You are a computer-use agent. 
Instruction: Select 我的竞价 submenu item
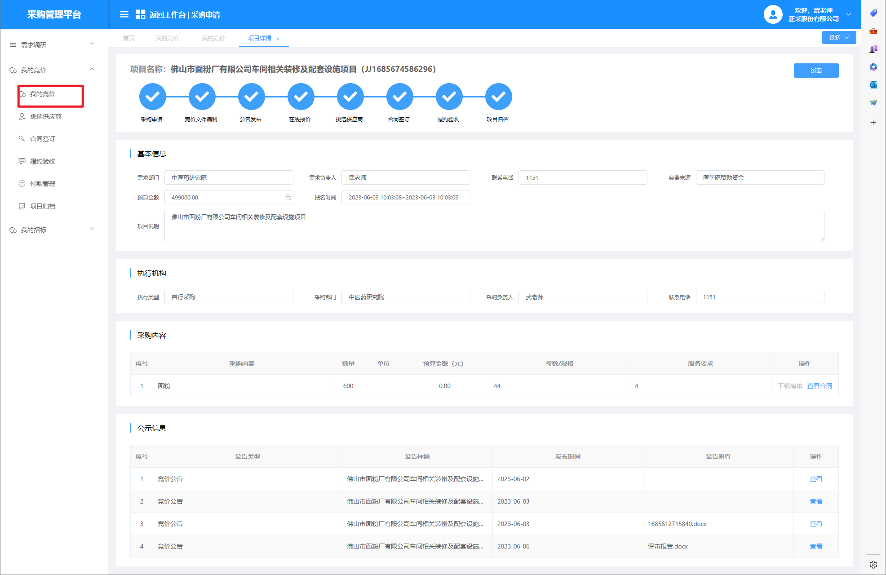pyautogui.click(x=43, y=94)
